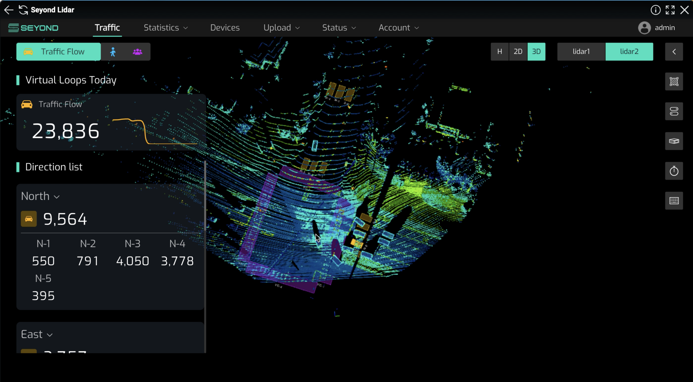This screenshot has height=382, width=693.
Task: Switch view to H mode
Action: click(x=499, y=52)
